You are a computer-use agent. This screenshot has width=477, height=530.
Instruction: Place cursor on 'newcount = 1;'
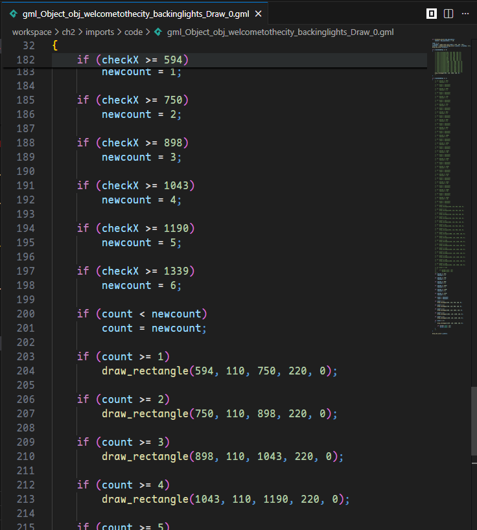142,72
